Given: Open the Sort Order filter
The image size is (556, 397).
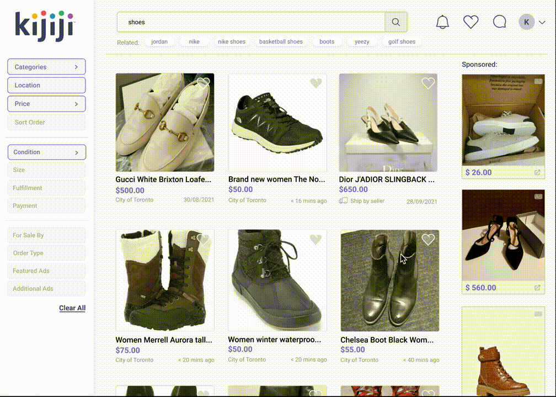Looking at the screenshot, I should (46, 122).
